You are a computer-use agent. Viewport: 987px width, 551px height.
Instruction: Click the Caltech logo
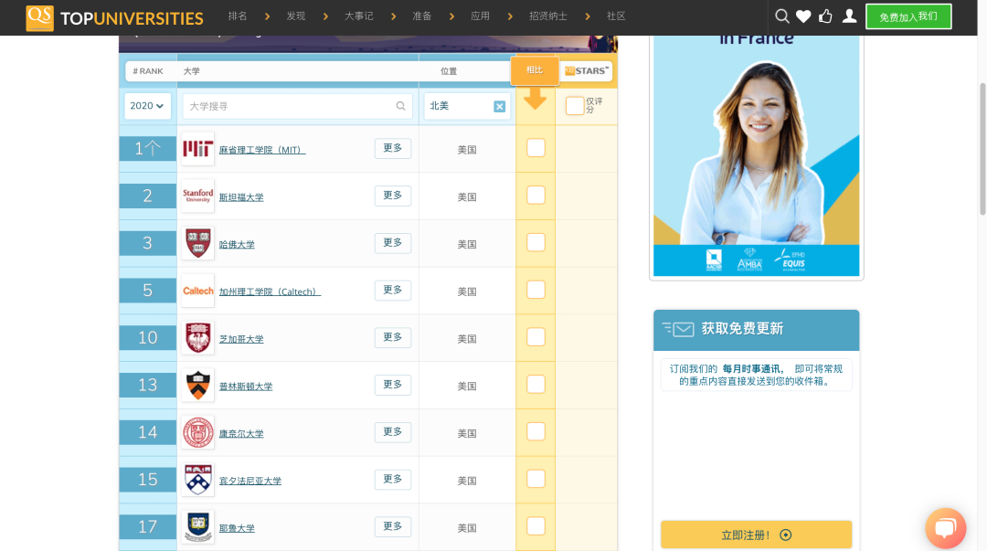(197, 291)
